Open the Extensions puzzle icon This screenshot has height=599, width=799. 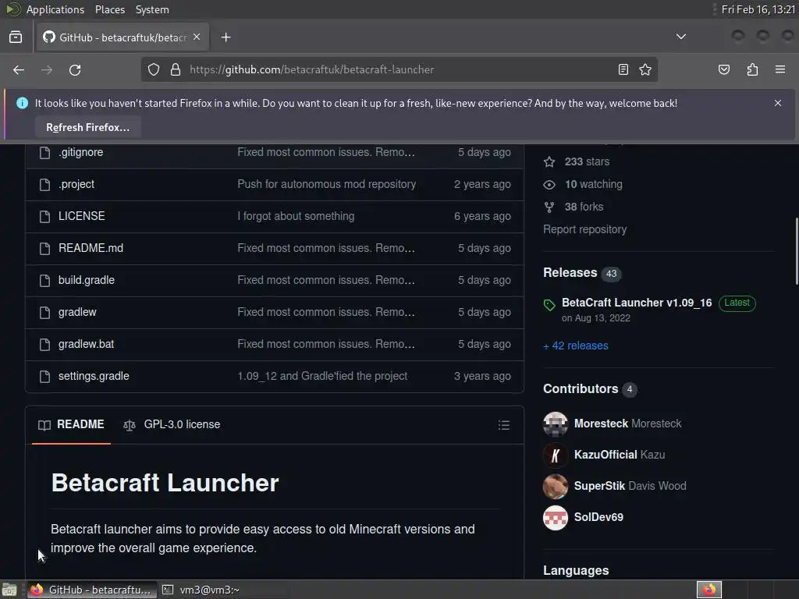[752, 69]
